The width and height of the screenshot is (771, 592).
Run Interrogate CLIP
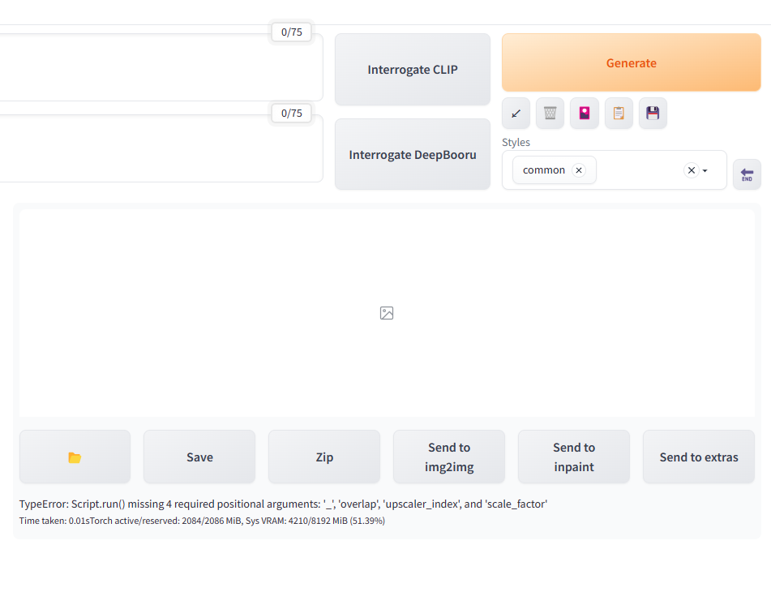[x=412, y=69]
